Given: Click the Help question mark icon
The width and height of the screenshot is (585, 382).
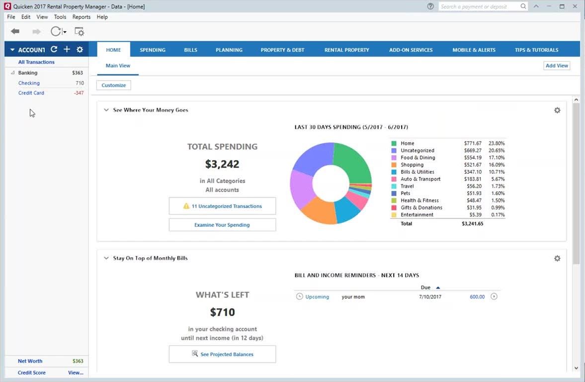Looking at the screenshot, I should pos(430,6).
